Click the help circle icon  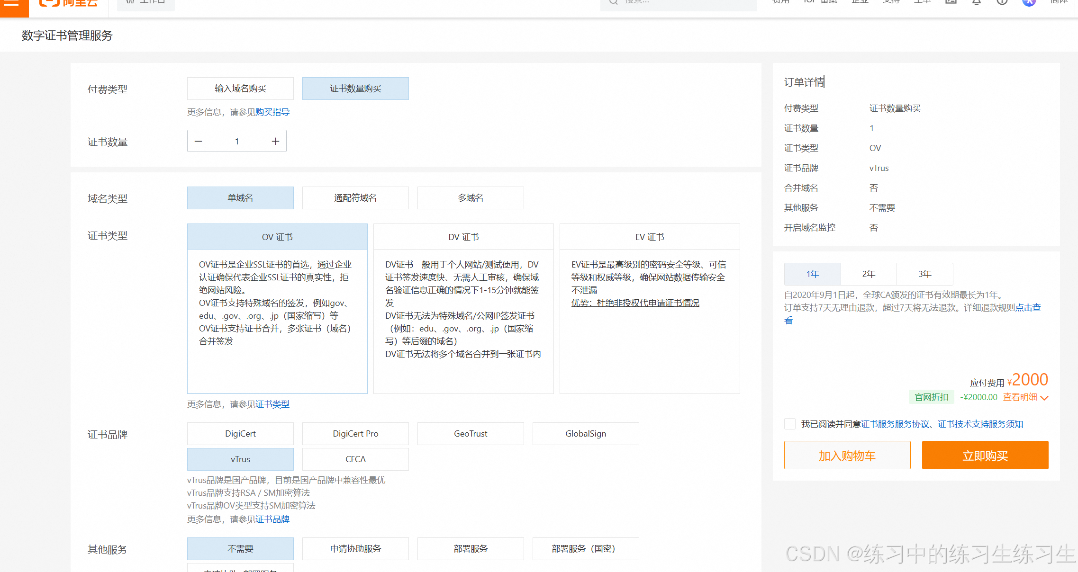pyautogui.click(x=1002, y=2)
